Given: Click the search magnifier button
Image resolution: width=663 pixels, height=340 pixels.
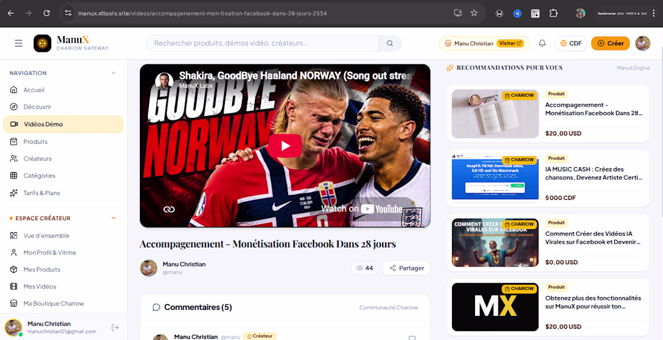Looking at the screenshot, I should point(390,43).
